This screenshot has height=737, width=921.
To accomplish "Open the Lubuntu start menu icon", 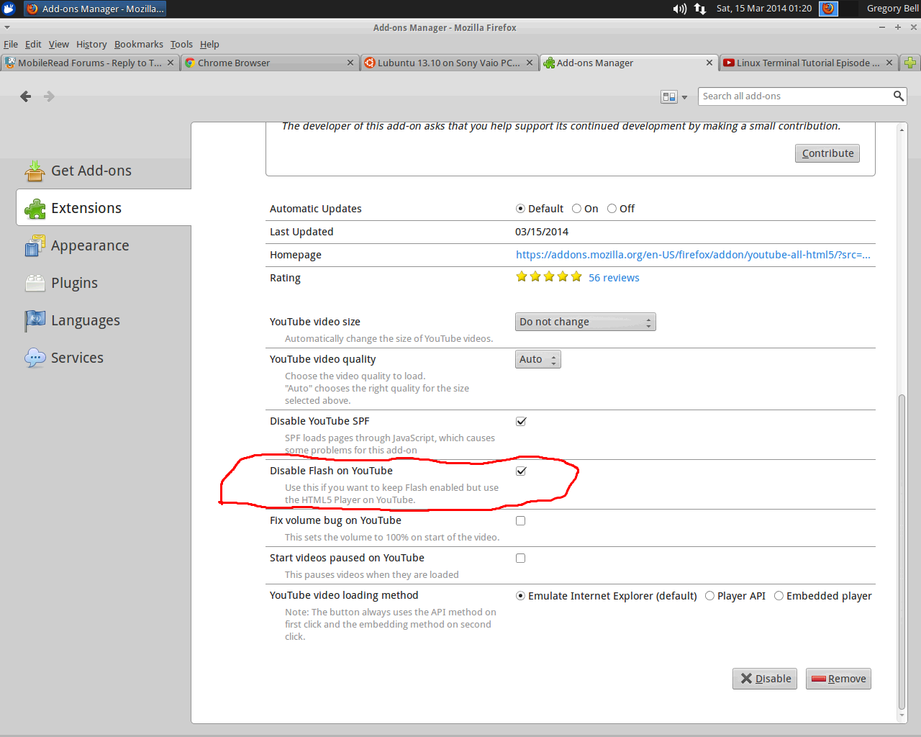I will coord(9,9).
